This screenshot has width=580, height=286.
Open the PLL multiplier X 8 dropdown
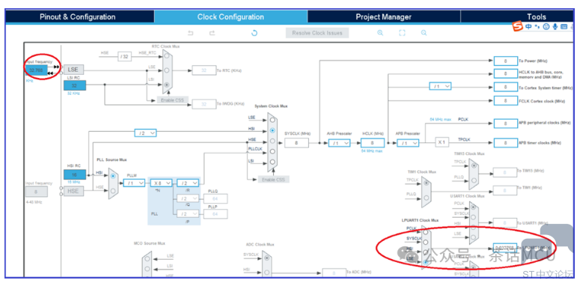[x=161, y=183]
